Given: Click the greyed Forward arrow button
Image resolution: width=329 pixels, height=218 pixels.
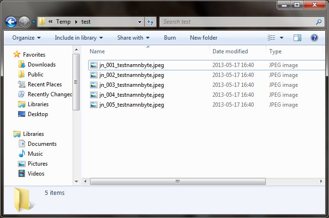Looking at the screenshot, I should click(25, 22).
